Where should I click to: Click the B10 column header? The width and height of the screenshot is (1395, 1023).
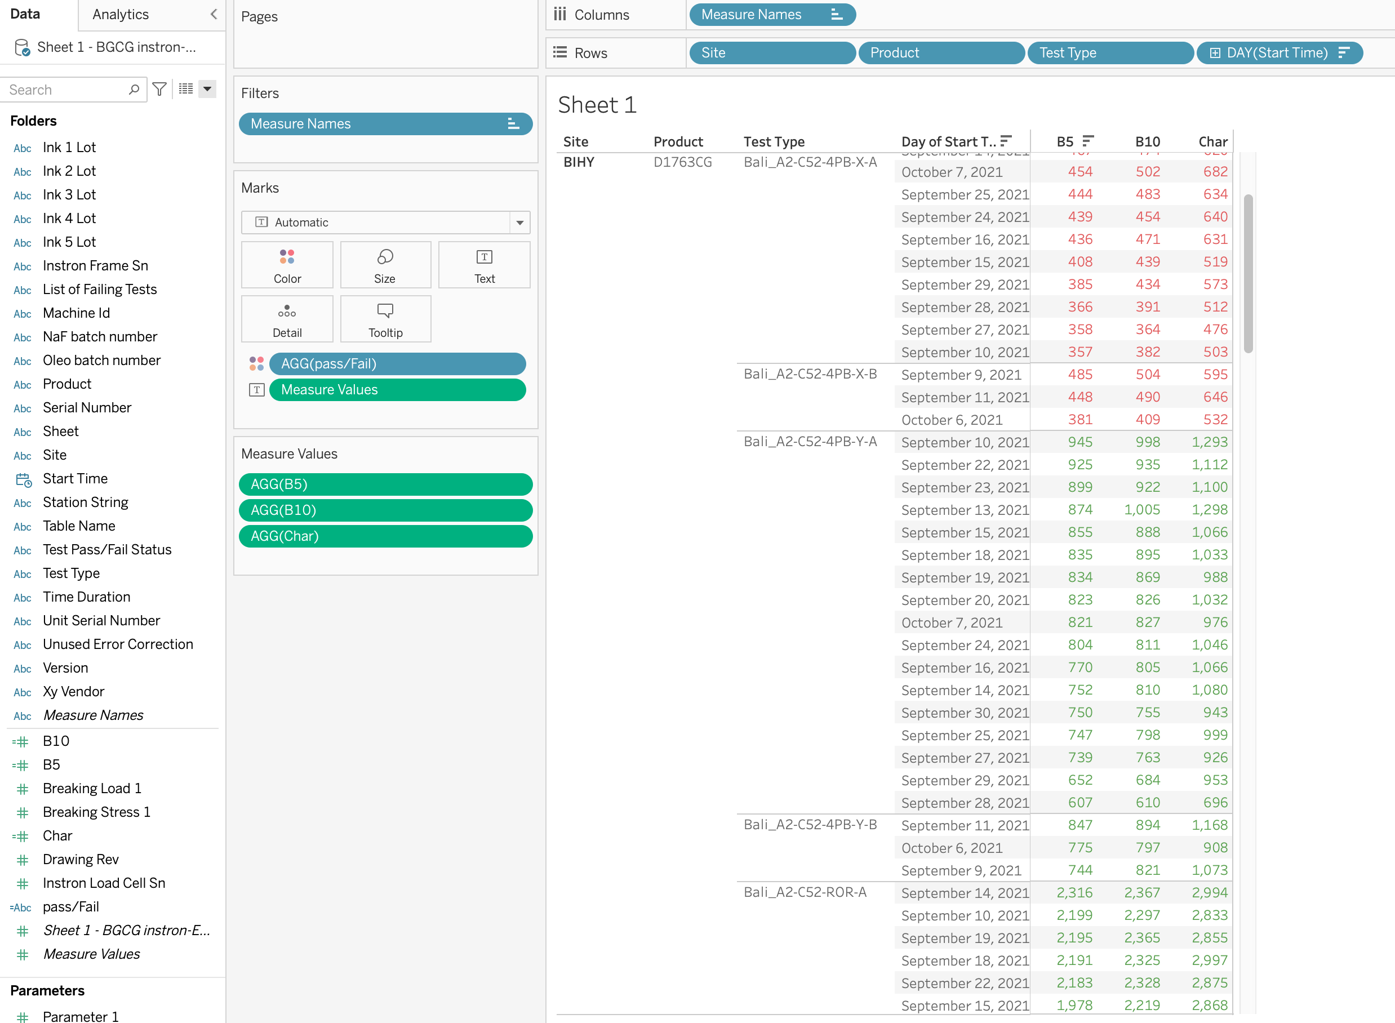(1147, 142)
